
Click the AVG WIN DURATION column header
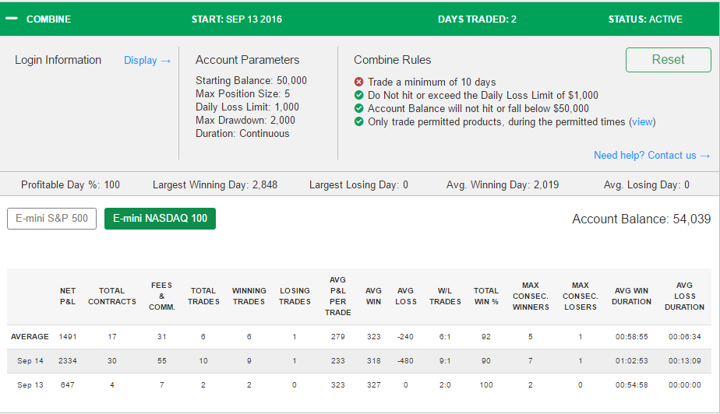[631, 296]
